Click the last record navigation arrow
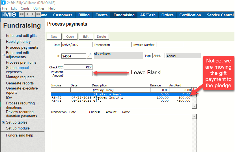Screen dimensions: 235x152 tap(38, 14)
